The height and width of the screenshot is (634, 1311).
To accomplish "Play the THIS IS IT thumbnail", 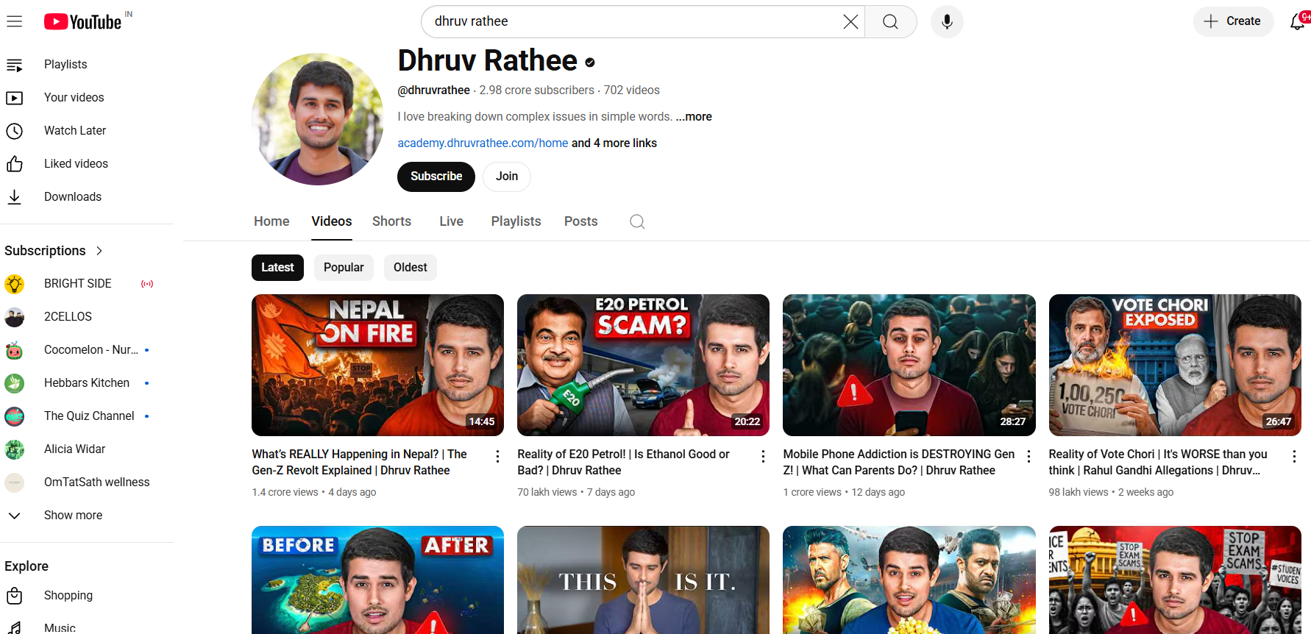I will (x=643, y=580).
